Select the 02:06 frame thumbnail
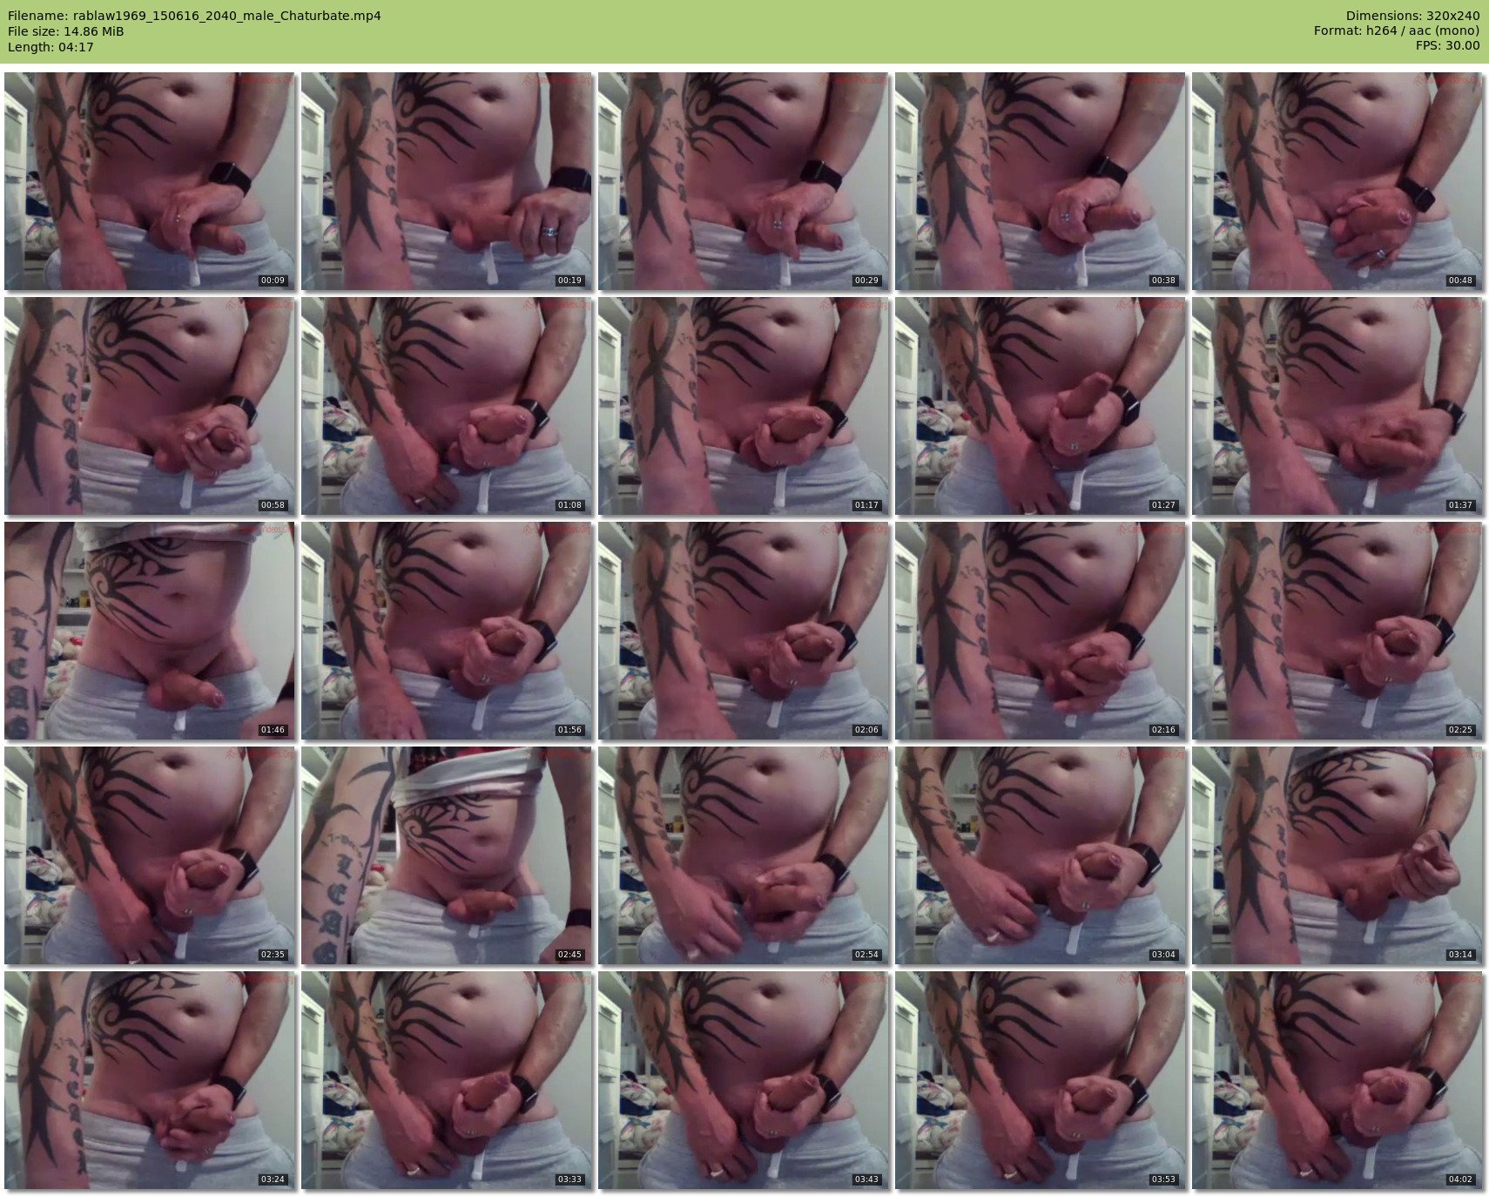This screenshot has width=1489, height=1196. point(744,631)
